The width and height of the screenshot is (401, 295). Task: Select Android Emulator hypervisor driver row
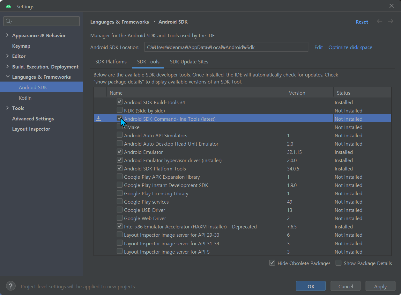click(x=242, y=160)
